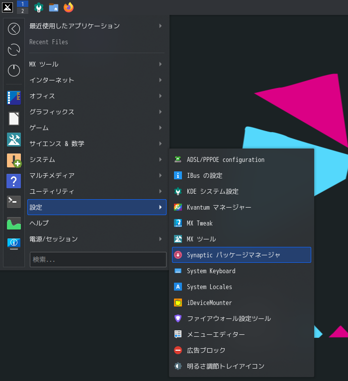Expand the システム category

coord(97,159)
